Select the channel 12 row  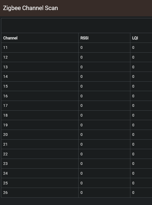point(77,57)
